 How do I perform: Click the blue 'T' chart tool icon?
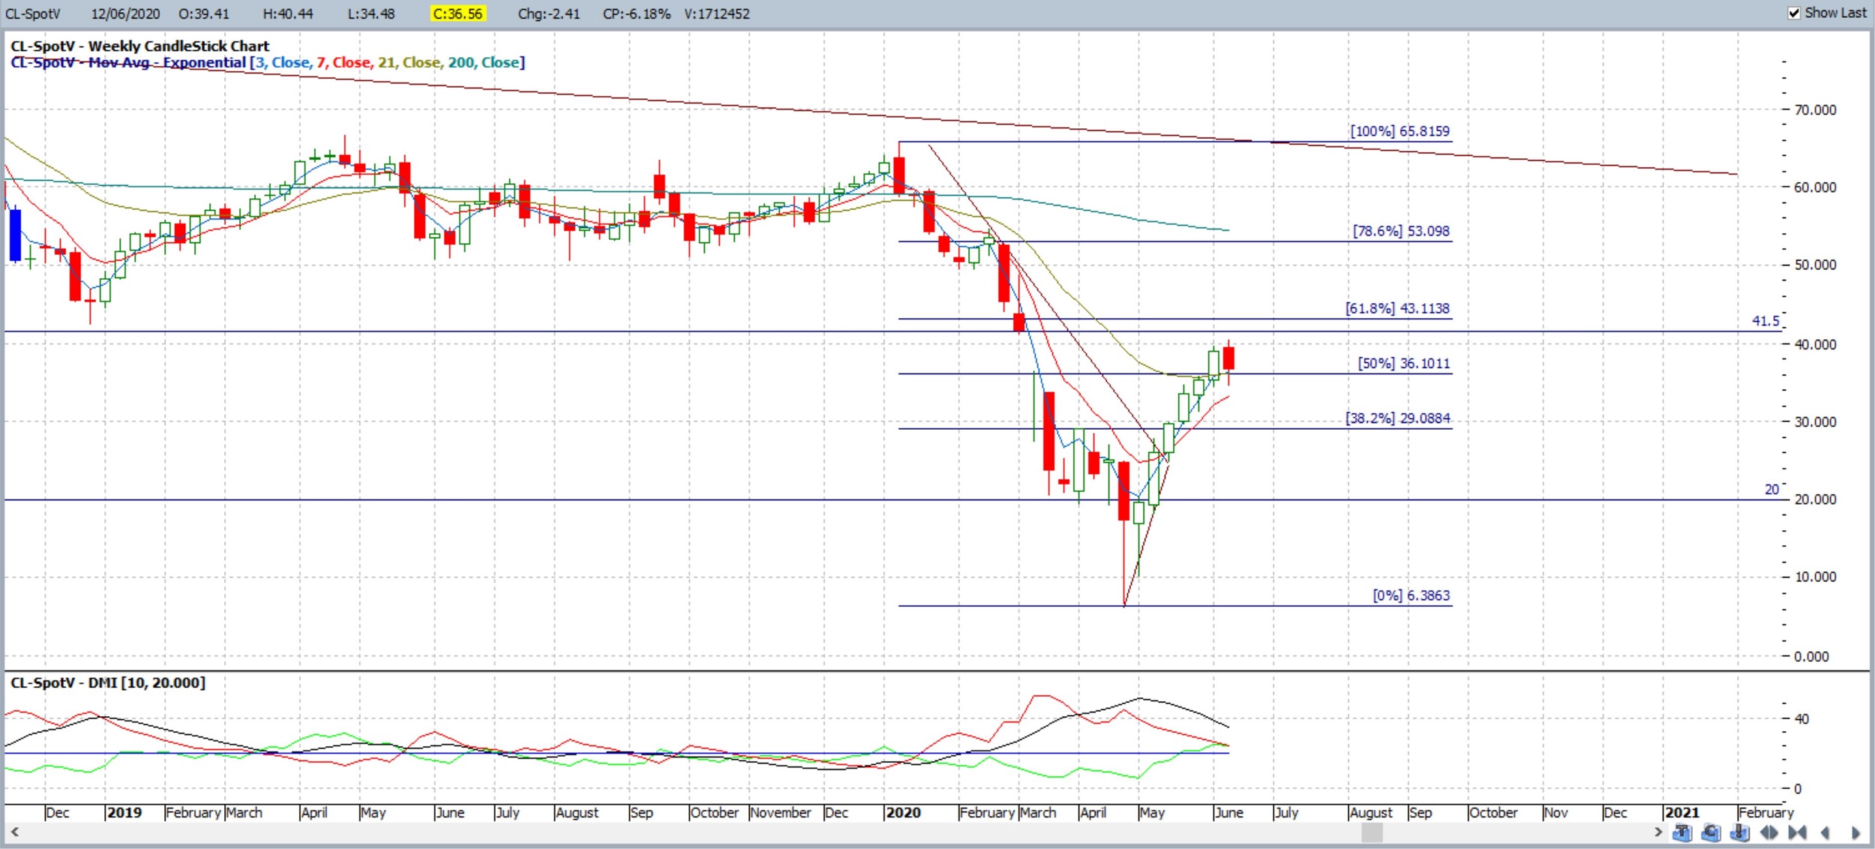1682,832
